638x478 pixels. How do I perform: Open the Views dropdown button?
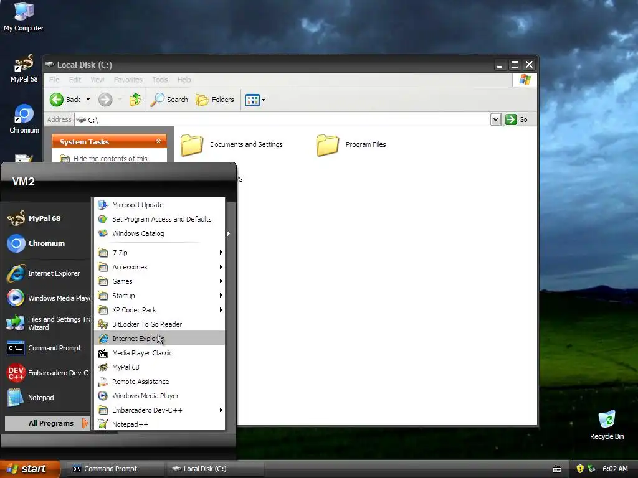(x=255, y=100)
